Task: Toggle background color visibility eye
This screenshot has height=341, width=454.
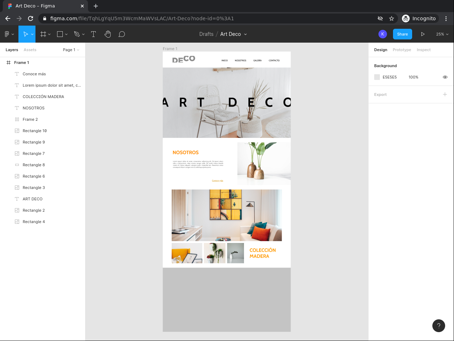Action: click(x=445, y=77)
